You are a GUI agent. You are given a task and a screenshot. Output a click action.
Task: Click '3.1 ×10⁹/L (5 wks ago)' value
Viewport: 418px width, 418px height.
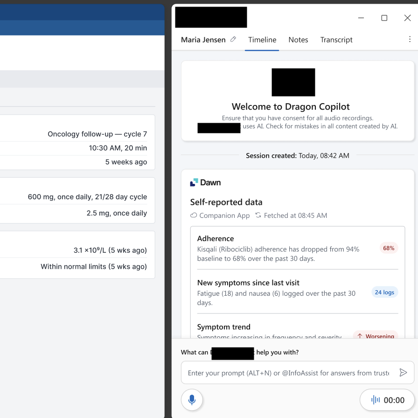[x=110, y=250]
